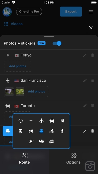Choose the running person icon

(62, 131)
